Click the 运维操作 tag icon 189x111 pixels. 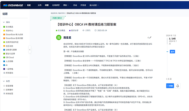pyautogui.click(x=4, y=90)
